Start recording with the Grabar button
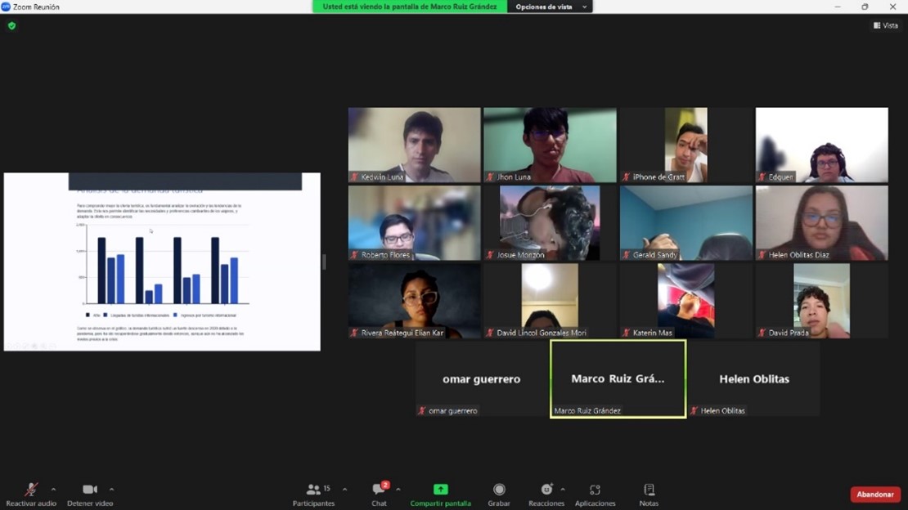 point(499,494)
